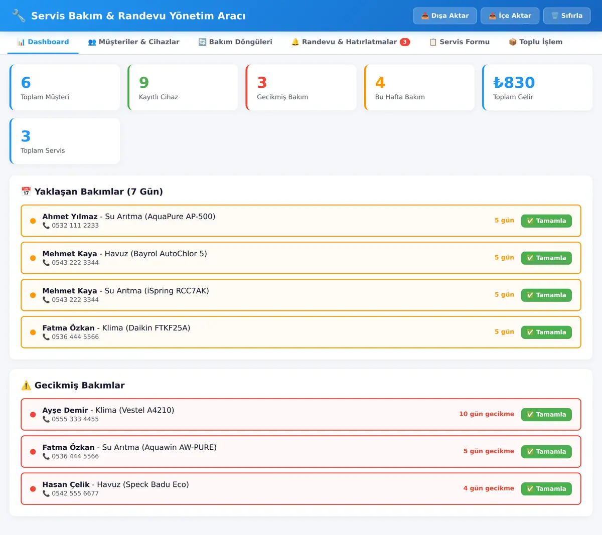Viewport: 602px width, 535px height.
Task: Click Tamamla for Fatma Özkan's Daikin klima
Action: click(546, 332)
